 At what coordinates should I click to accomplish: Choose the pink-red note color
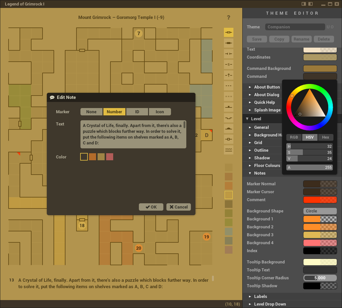(110, 157)
